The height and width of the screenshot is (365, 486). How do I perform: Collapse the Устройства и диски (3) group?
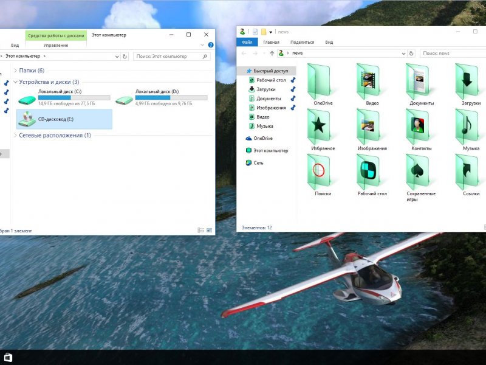(x=15, y=82)
